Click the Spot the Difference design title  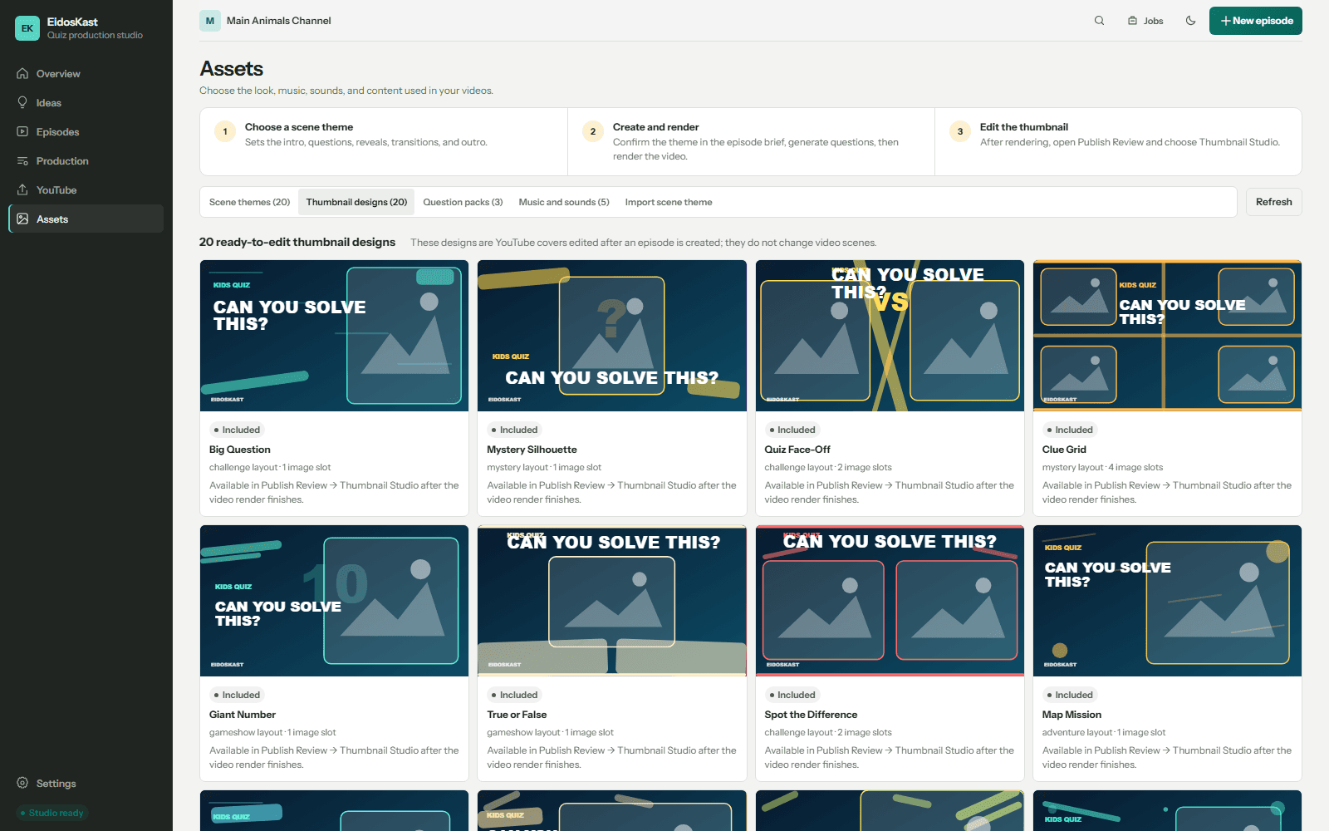pos(811,715)
